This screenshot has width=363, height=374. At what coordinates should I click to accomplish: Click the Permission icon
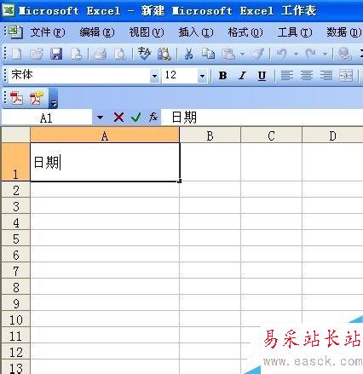point(76,54)
